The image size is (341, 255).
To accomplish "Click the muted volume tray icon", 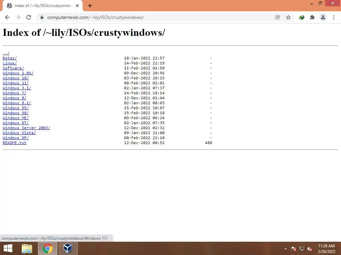I will [x=310, y=249].
